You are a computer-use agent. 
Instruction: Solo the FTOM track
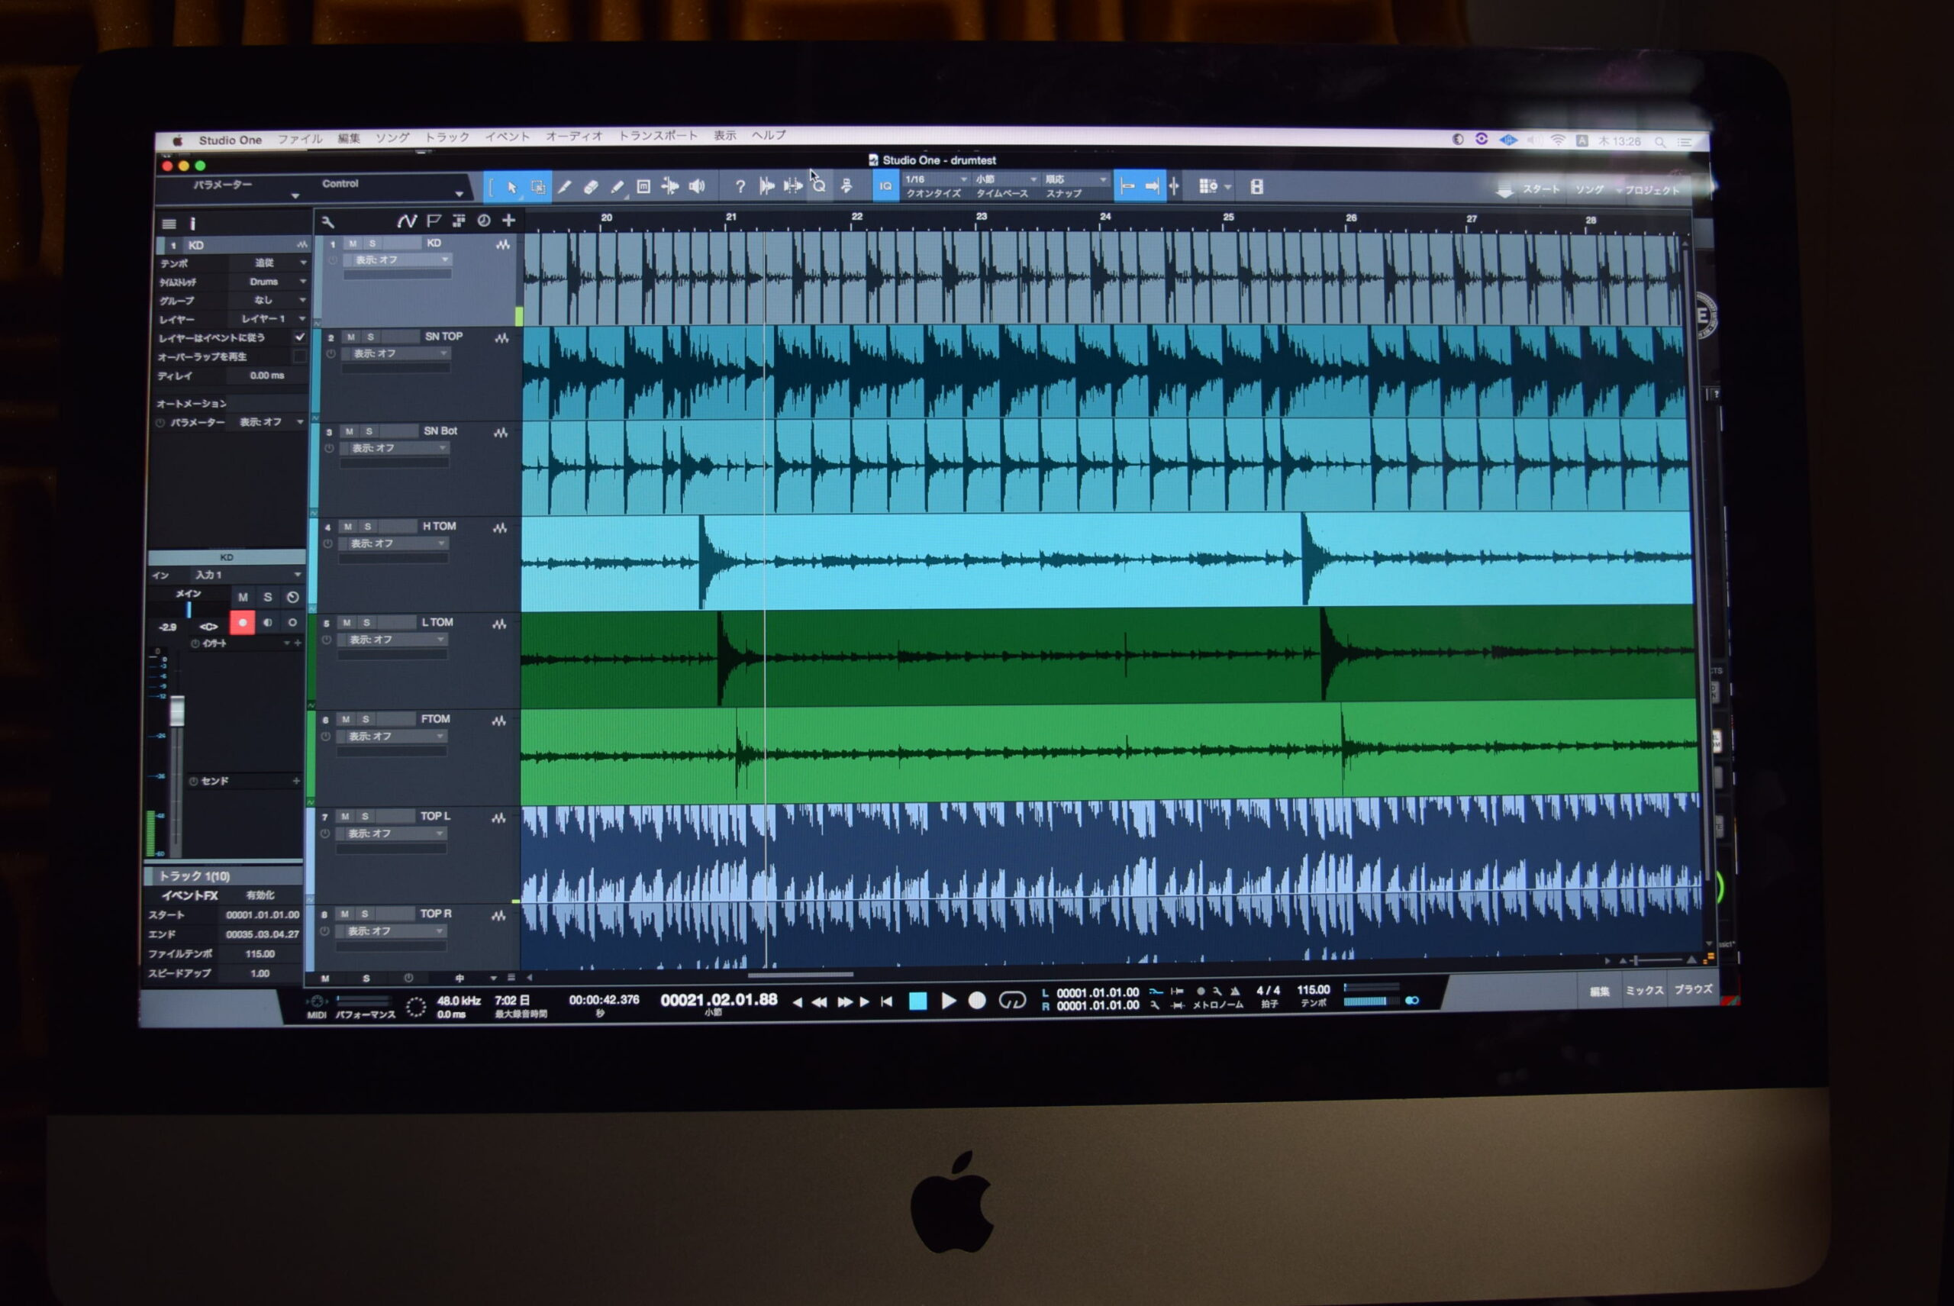pyautogui.click(x=366, y=720)
